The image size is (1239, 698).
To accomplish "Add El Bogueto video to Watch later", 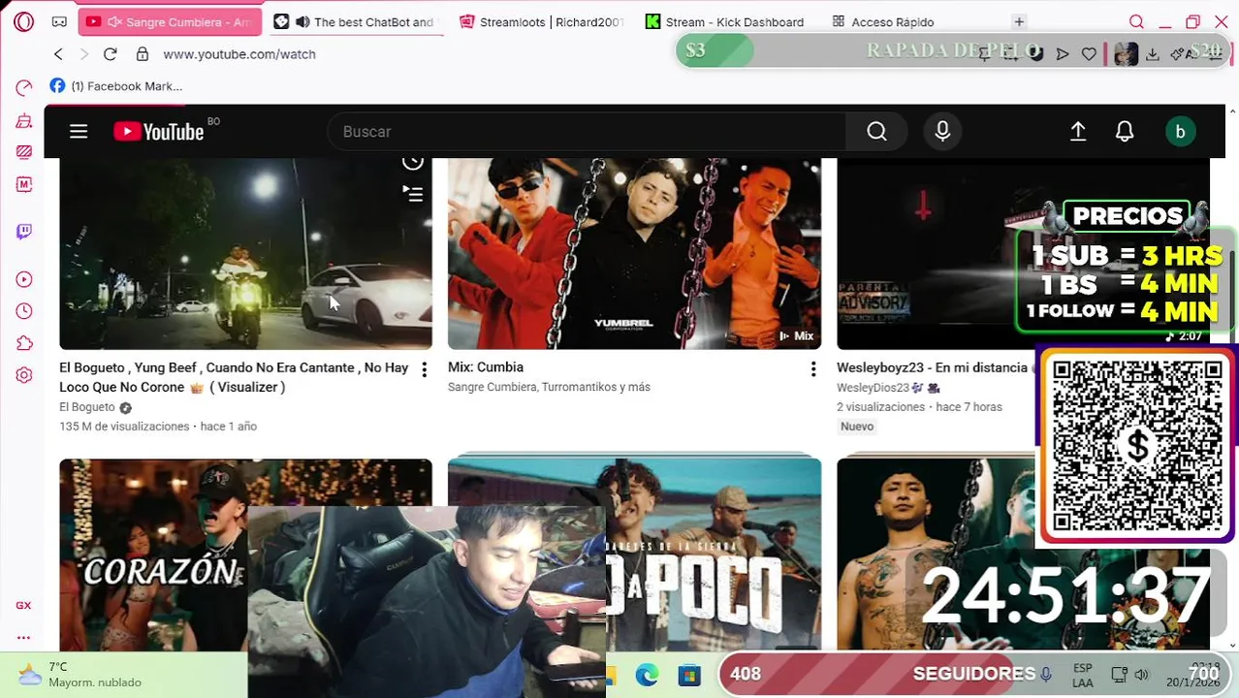I will [413, 162].
